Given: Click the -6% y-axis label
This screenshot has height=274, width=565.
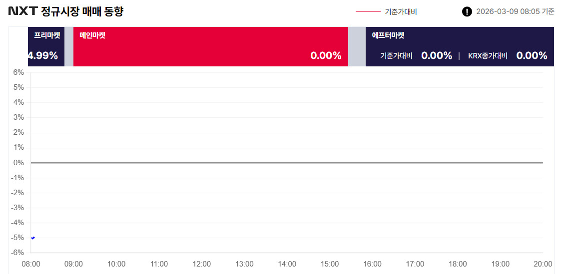Looking at the screenshot, I should pyautogui.click(x=18, y=253).
